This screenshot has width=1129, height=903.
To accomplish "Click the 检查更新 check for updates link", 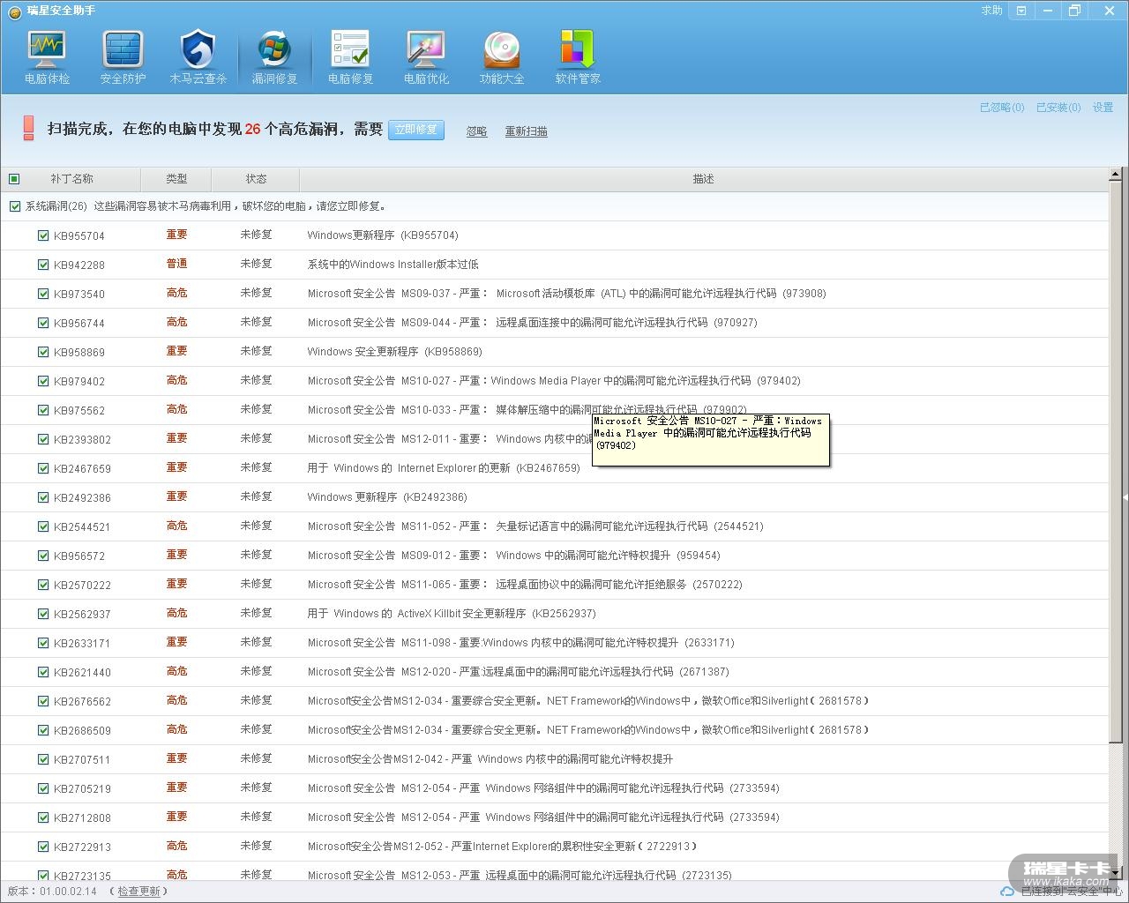I will tap(139, 892).
